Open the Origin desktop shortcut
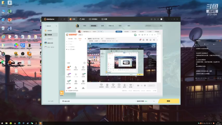Image resolution: width=222 pixels, height=125 pixels. tap(10, 63)
